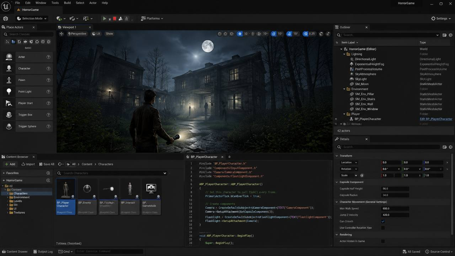
Task: Select the Player Start actor icon
Action: 9,103
